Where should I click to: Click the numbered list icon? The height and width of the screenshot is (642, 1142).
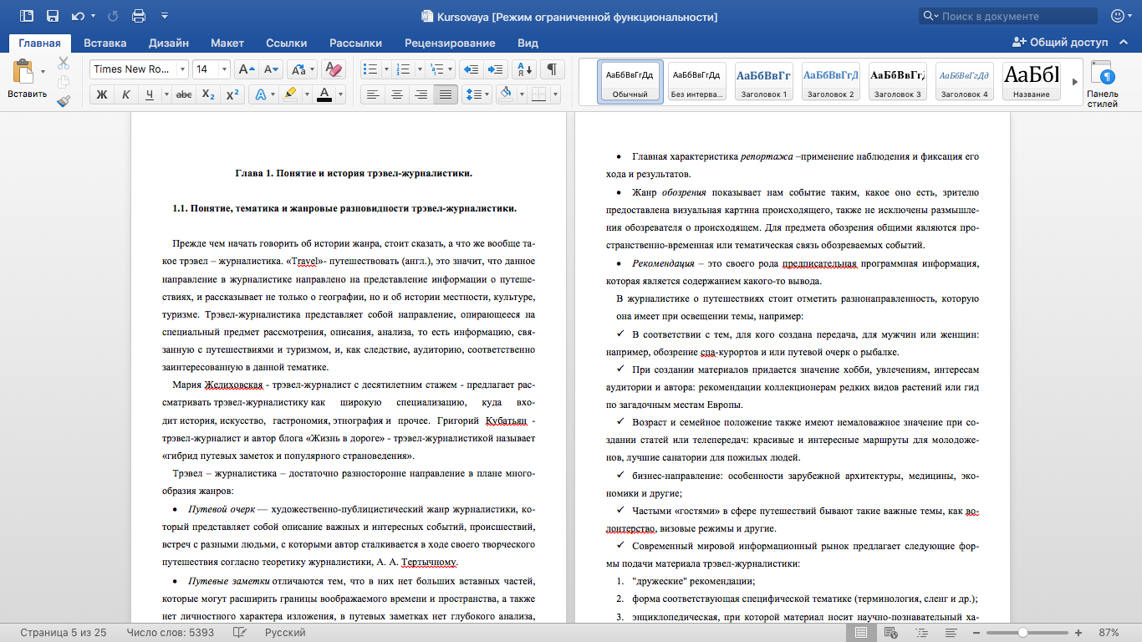coord(403,69)
